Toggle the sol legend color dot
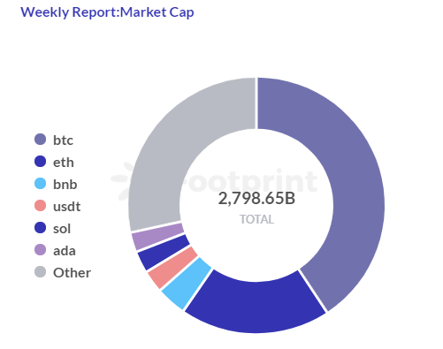Image resolution: width=443 pixels, height=349 pixels. point(40,228)
